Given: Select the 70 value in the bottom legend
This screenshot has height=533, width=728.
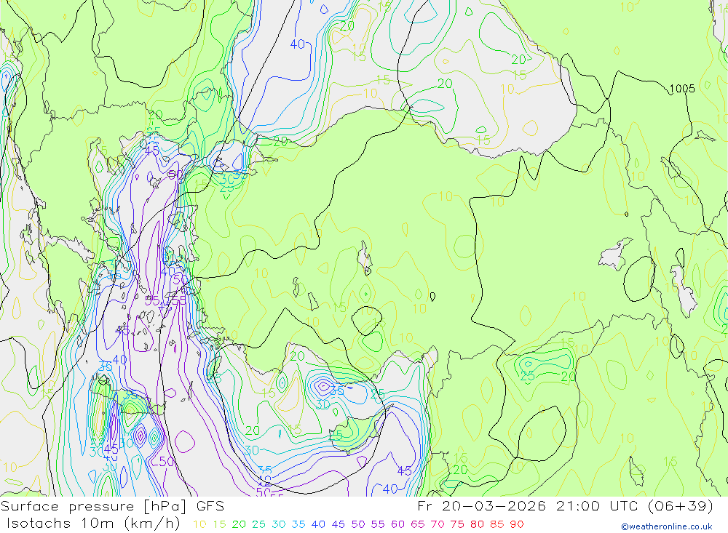Looking at the screenshot, I should point(438,524).
